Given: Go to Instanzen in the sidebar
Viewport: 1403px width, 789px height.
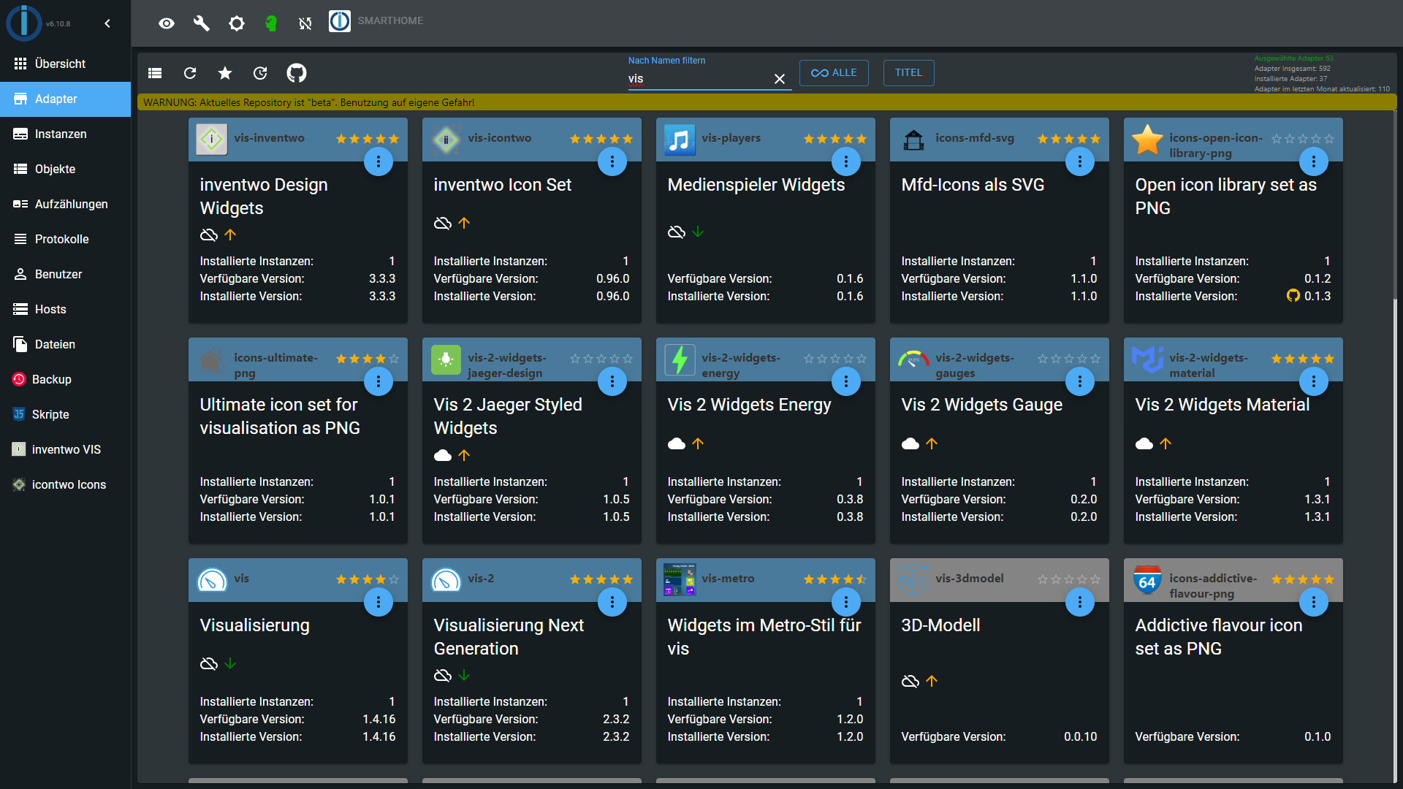Looking at the screenshot, I should [x=66, y=134].
